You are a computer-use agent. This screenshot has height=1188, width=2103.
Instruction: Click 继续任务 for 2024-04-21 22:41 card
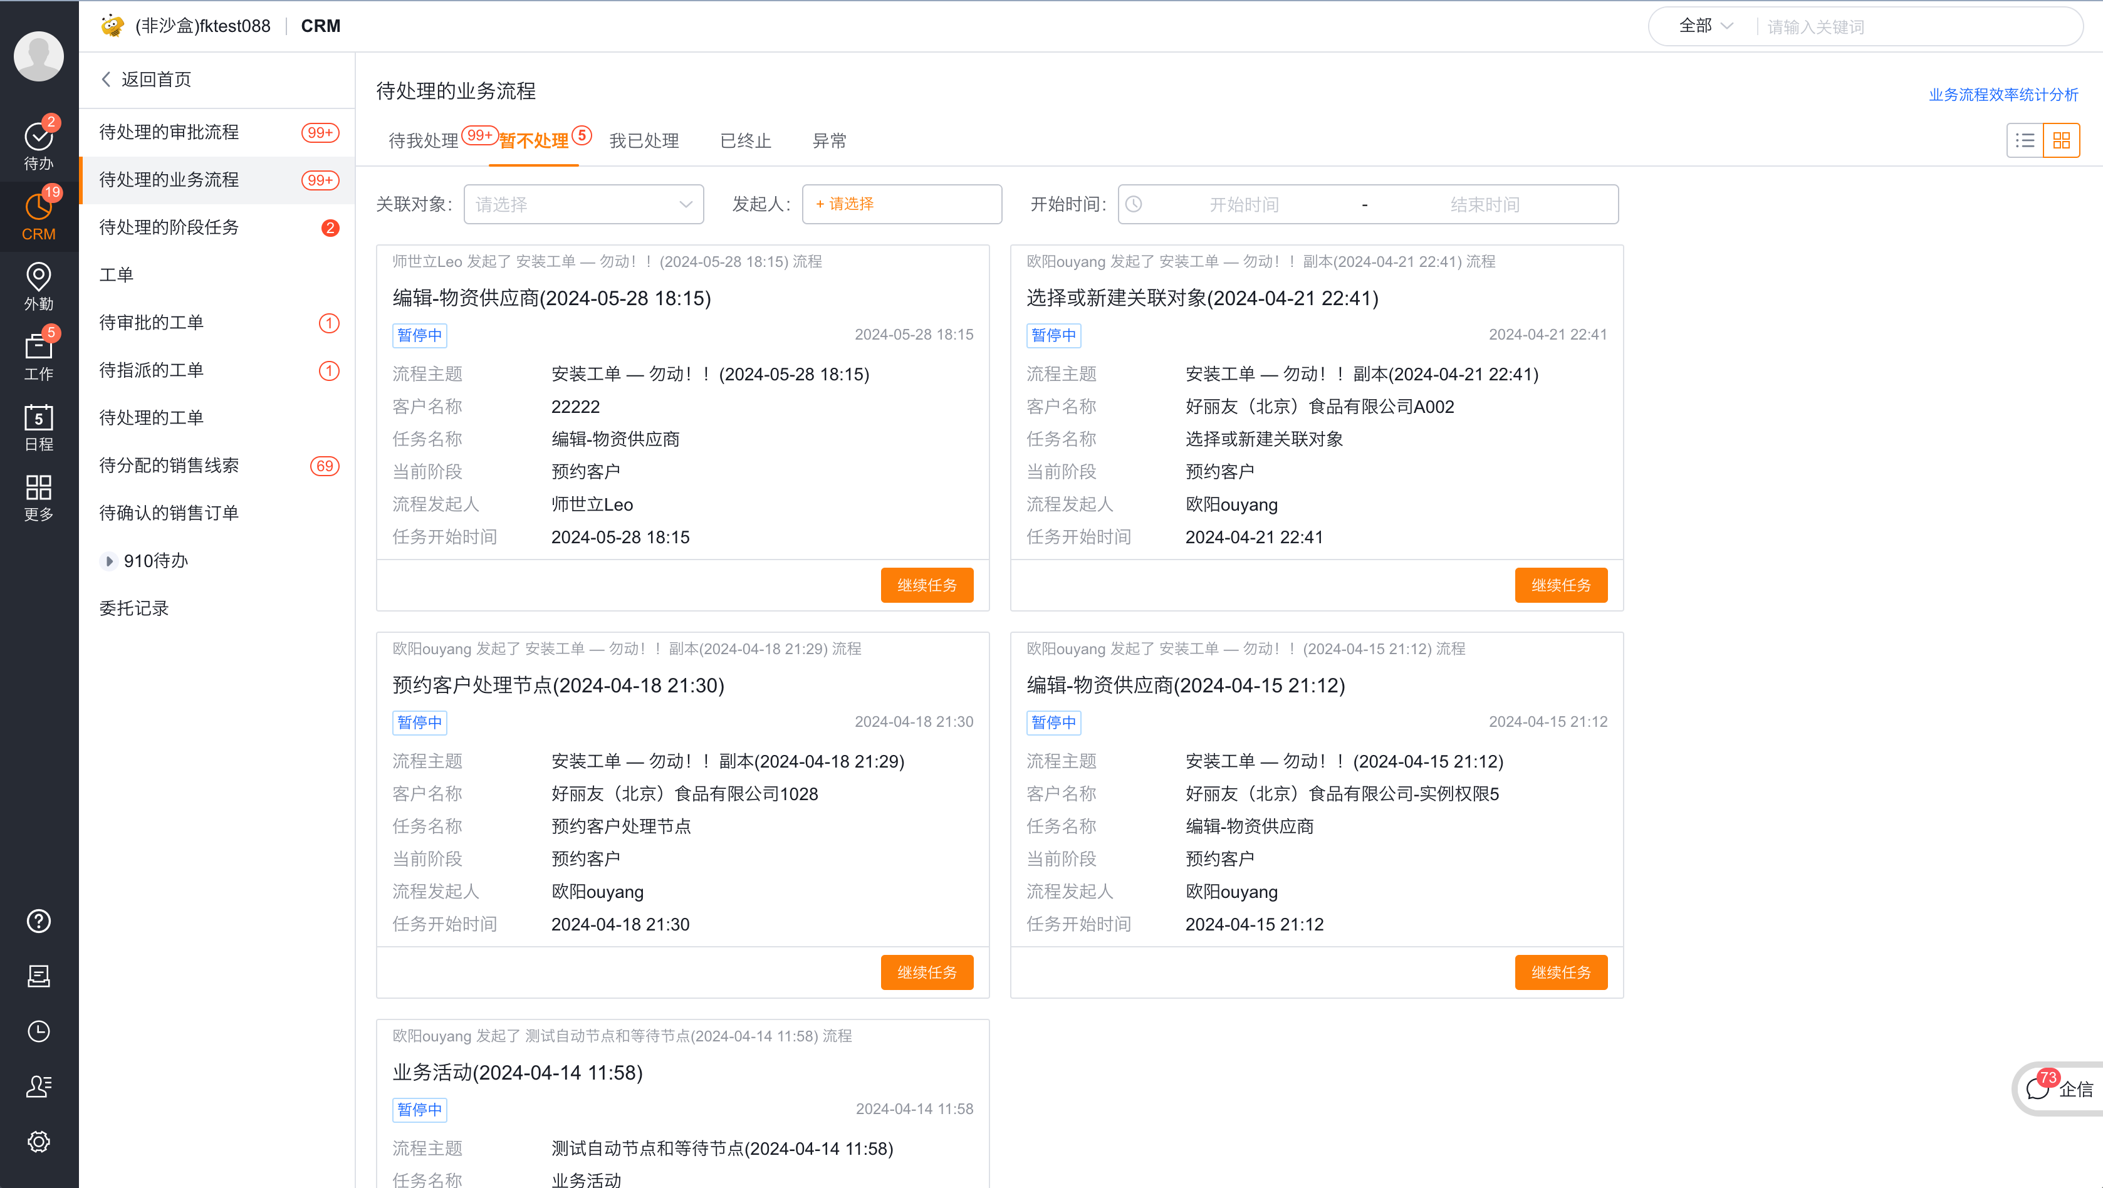[x=1561, y=585]
